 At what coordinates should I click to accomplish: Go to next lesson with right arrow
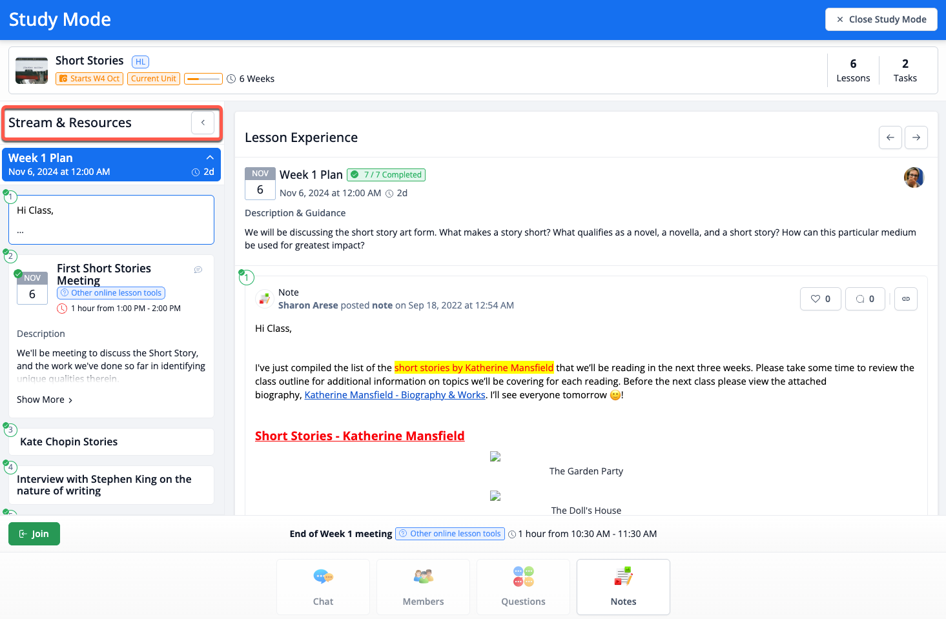[x=916, y=137]
